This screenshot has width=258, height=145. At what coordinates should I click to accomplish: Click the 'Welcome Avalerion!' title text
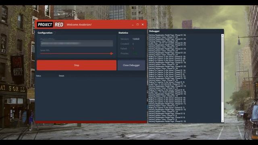[x=79, y=25]
